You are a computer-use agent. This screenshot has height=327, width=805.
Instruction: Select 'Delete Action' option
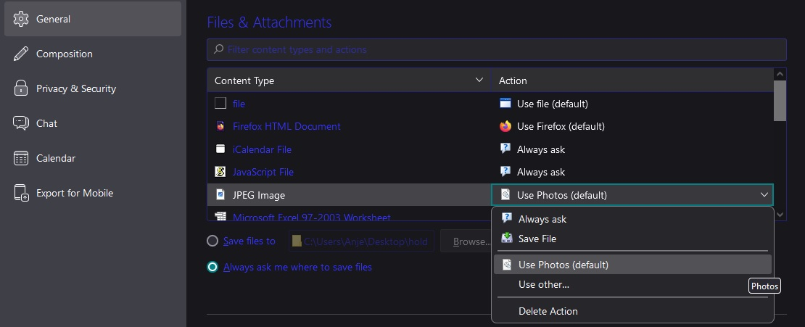click(548, 311)
